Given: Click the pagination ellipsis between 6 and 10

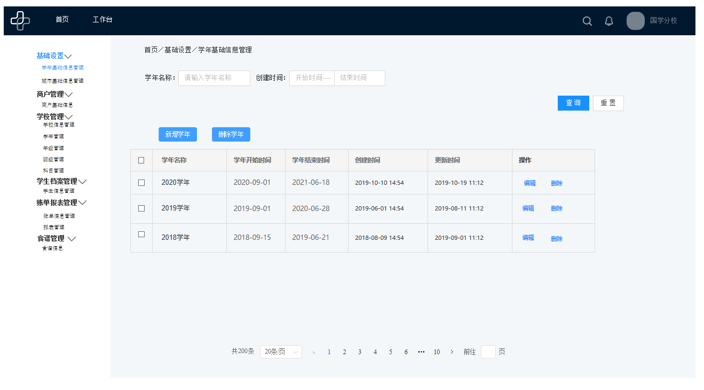Looking at the screenshot, I should pos(421,352).
